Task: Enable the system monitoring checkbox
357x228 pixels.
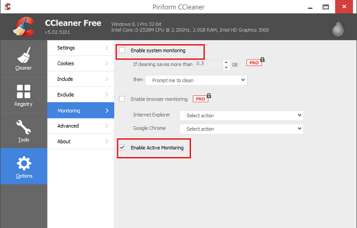Action: coord(122,50)
